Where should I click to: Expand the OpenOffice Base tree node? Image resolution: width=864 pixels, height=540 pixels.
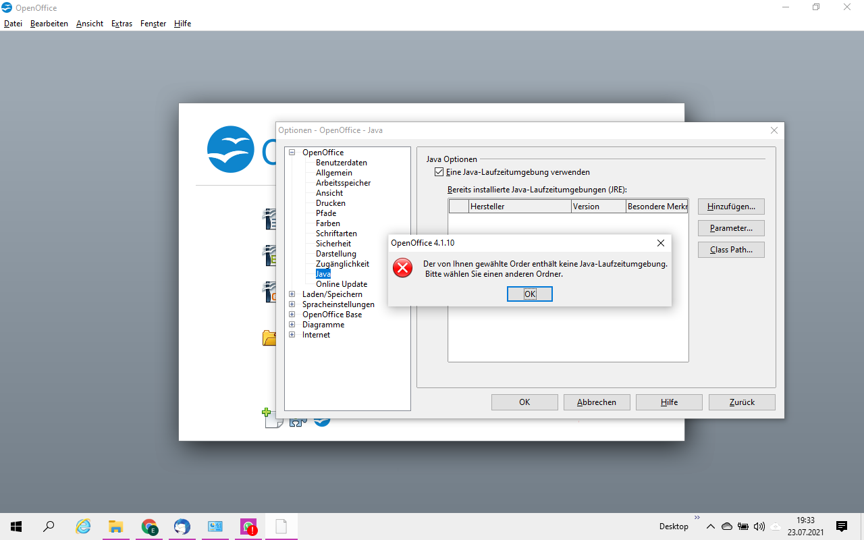click(292, 315)
